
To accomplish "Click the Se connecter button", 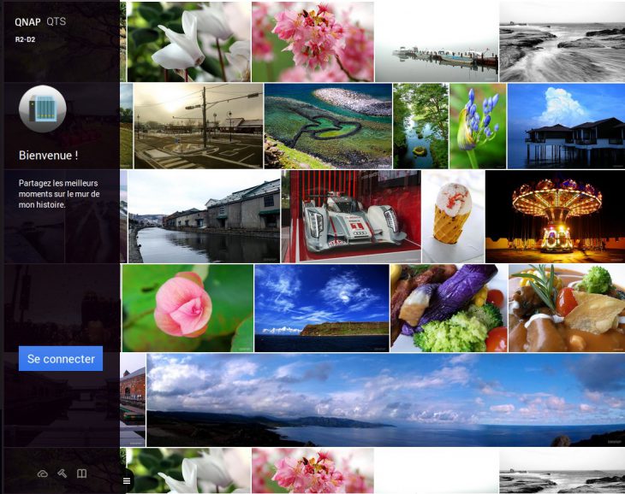I will point(61,359).
